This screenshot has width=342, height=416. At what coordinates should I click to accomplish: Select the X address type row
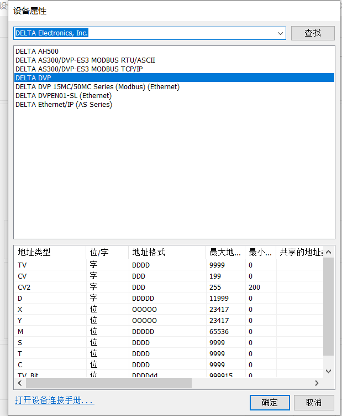click(x=169, y=309)
